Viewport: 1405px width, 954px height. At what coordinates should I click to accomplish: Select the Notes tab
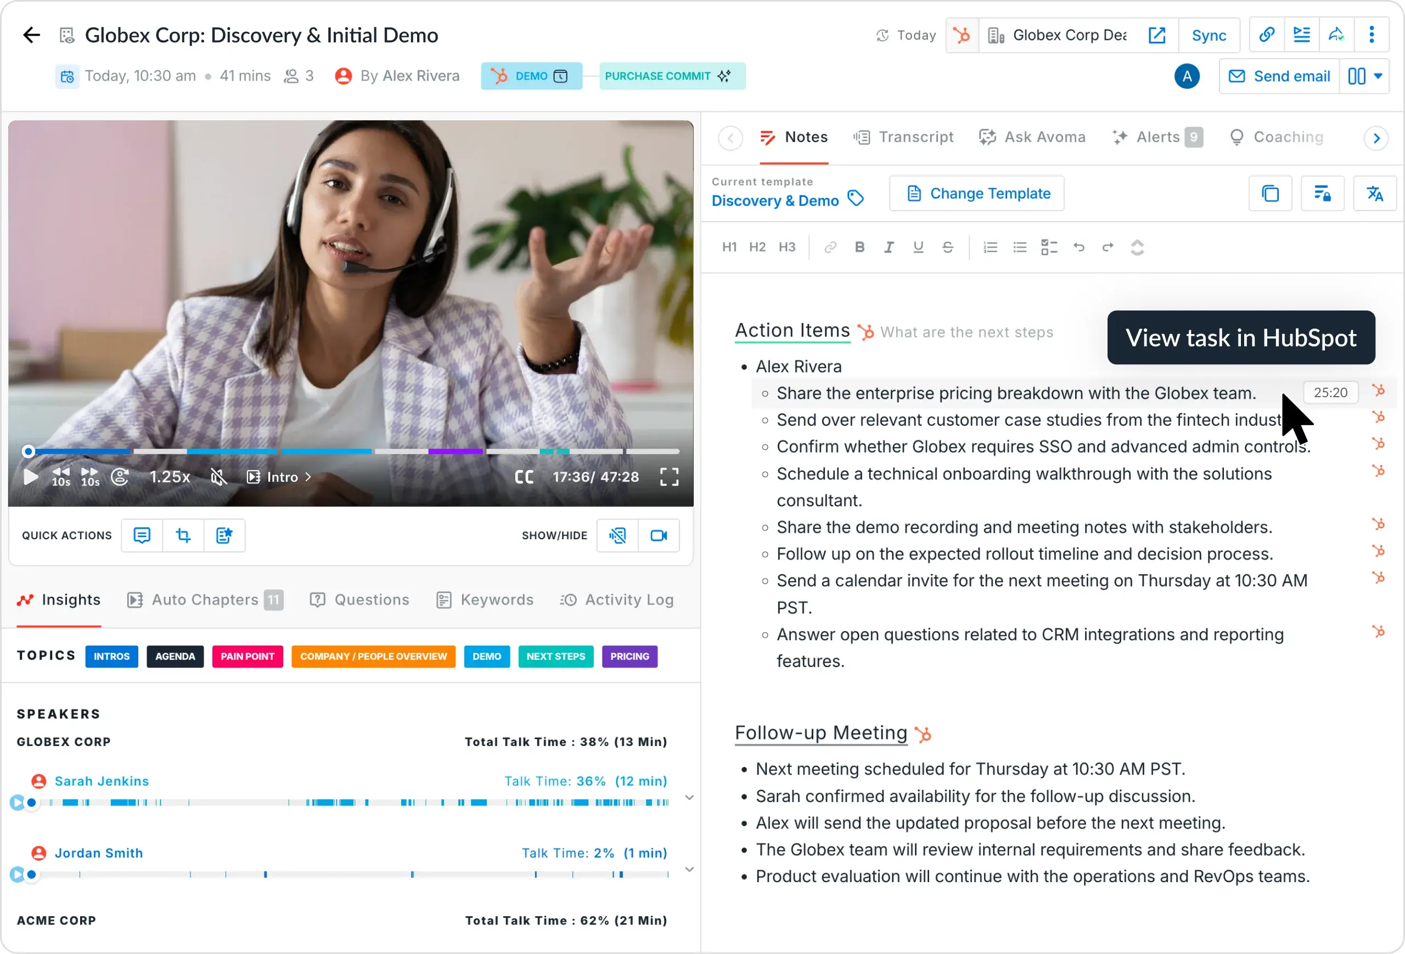click(793, 137)
